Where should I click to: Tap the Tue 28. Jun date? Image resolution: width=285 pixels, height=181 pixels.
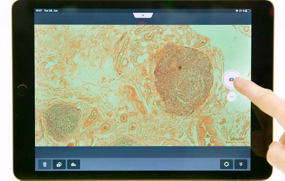(x=51, y=11)
